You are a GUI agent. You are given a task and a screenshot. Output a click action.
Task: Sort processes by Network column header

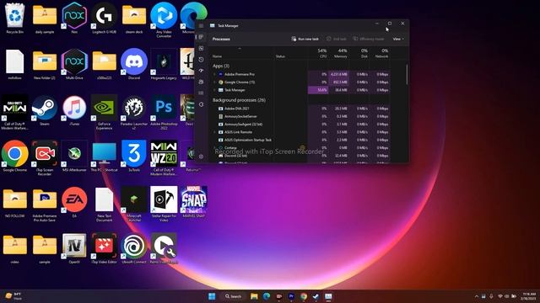[x=381, y=53]
